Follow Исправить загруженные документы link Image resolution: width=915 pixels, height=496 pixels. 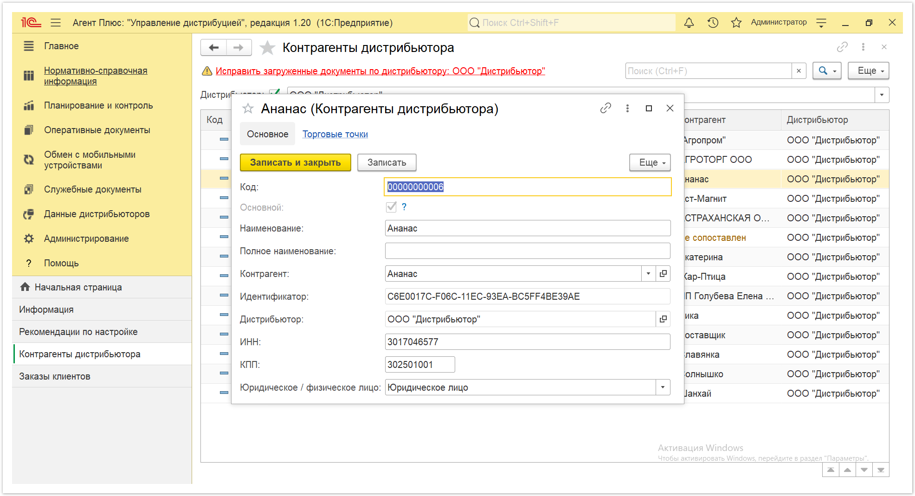pos(380,71)
